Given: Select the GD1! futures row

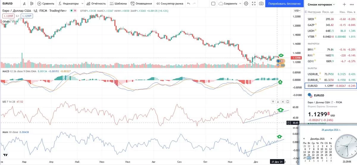Looking at the screenshot, I should tap(331, 61).
